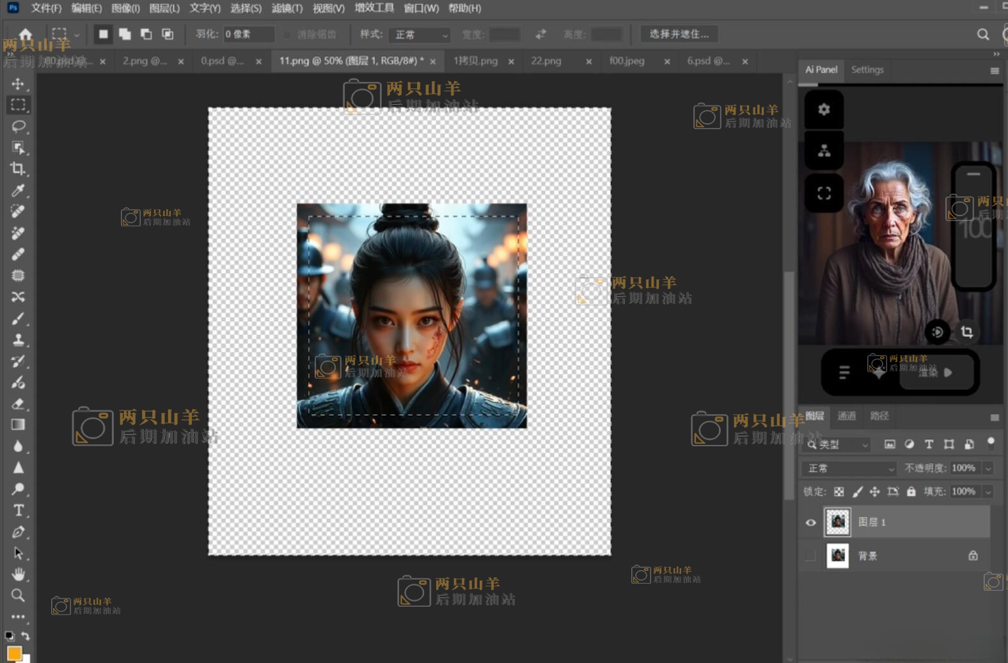Viewport: 1008px width, 663px height.
Task: Switch to the 通道 channels tab
Action: 846,416
